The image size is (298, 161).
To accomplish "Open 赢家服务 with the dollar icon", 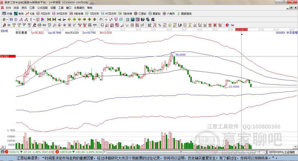I will tap(184, 14).
